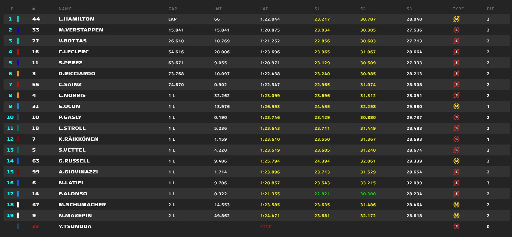The height and width of the screenshot is (237, 512).
Task: Click the GAP column header
Action: 173,9
